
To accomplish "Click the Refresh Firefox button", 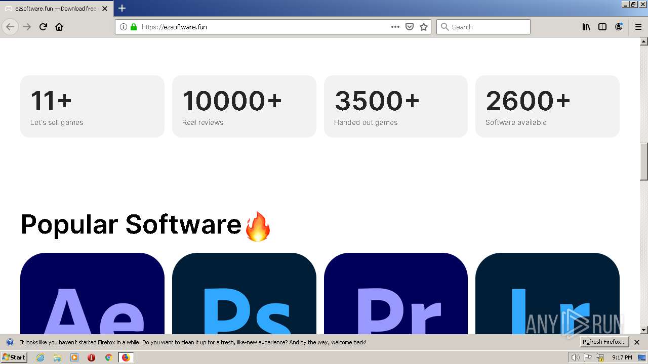I will click(x=604, y=342).
